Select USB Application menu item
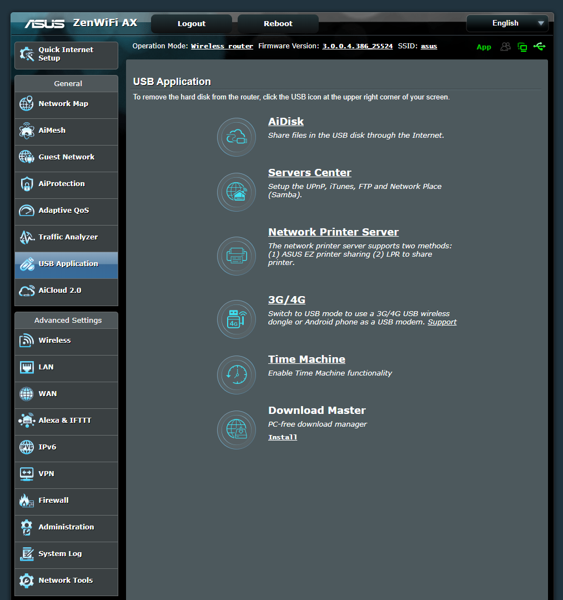The width and height of the screenshot is (563, 600). pos(66,264)
